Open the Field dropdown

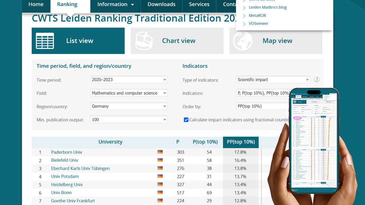click(x=129, y=93)
